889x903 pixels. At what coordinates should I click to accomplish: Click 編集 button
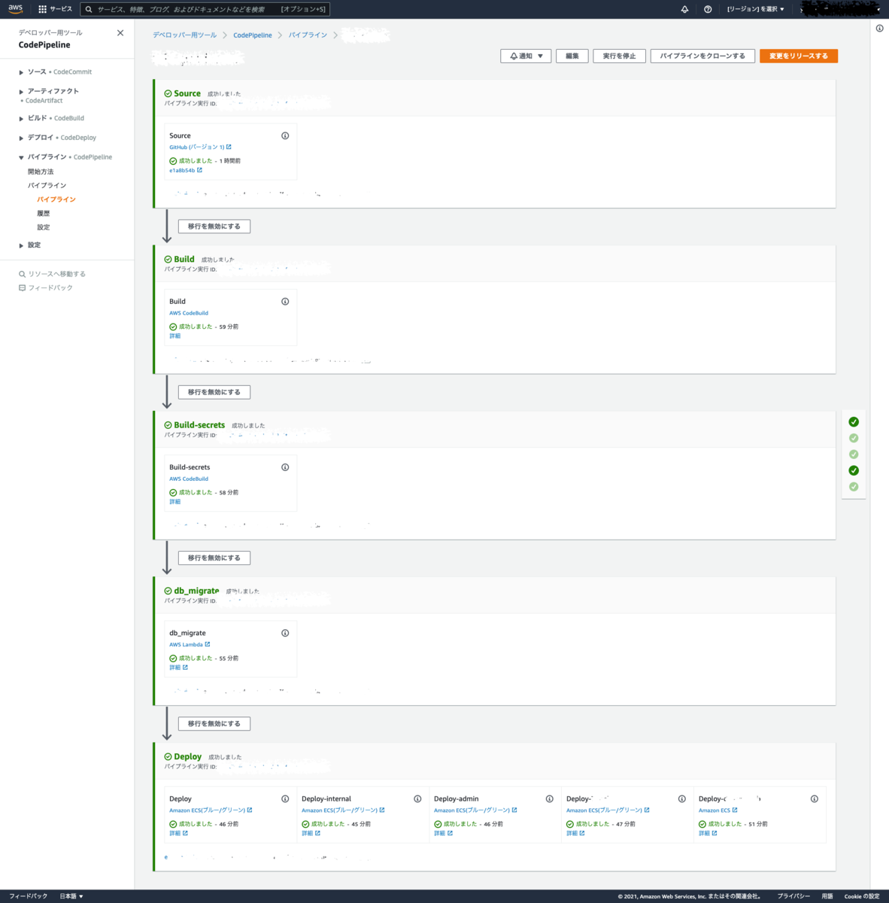572,56
